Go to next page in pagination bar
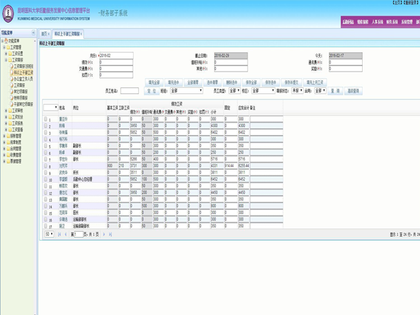420x315 pixels. [103, 235]
